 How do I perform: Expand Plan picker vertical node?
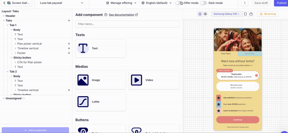coord(15,44)
